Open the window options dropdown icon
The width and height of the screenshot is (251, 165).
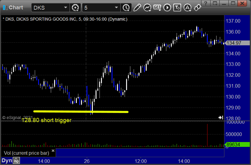(x=215, y=3)
